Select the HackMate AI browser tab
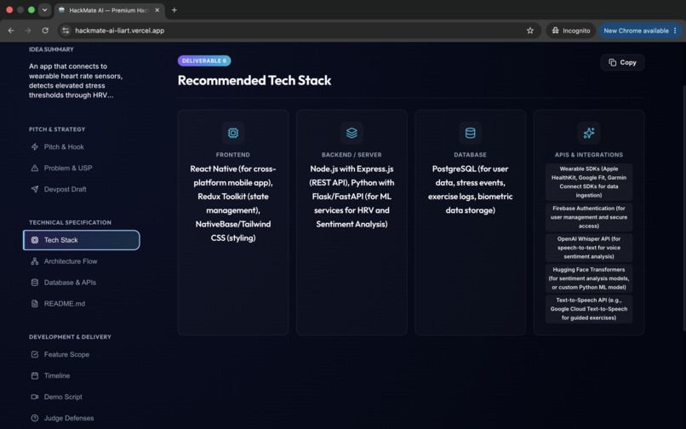Screen dimensions: 686x429 coord(110,10)
